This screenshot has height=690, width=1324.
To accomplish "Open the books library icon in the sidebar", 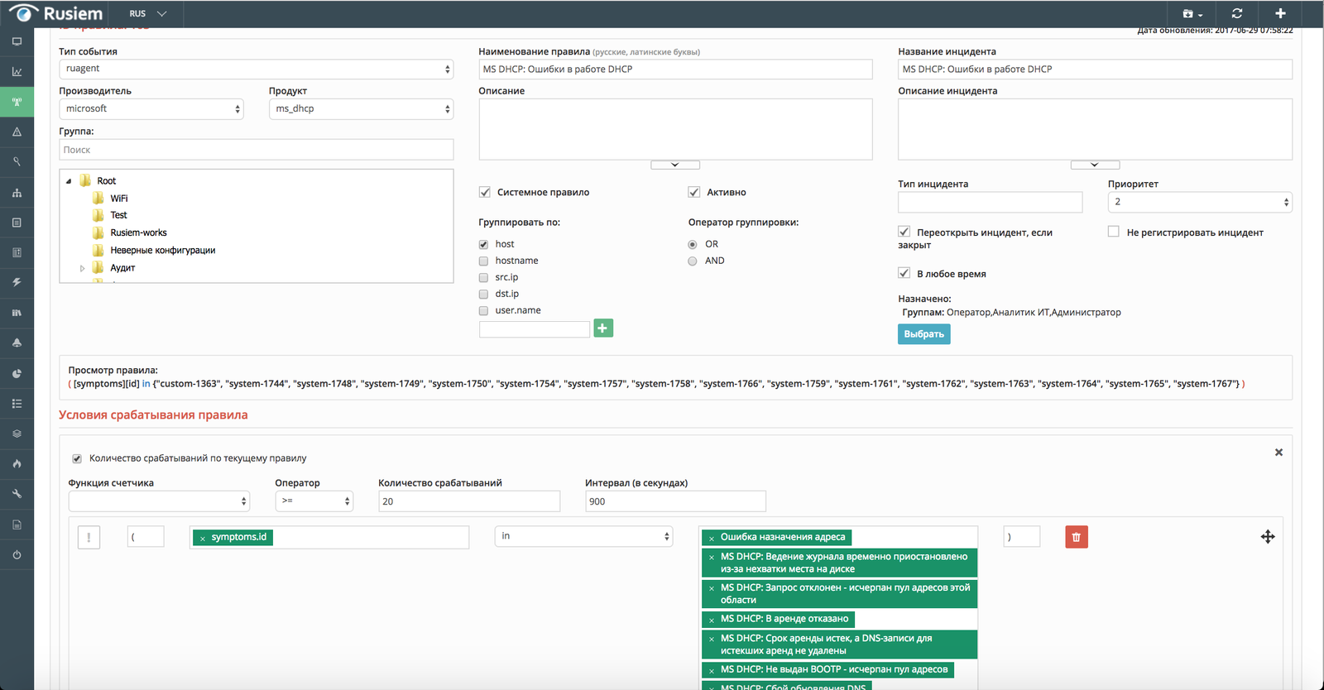I will click(x=17, y=313).
